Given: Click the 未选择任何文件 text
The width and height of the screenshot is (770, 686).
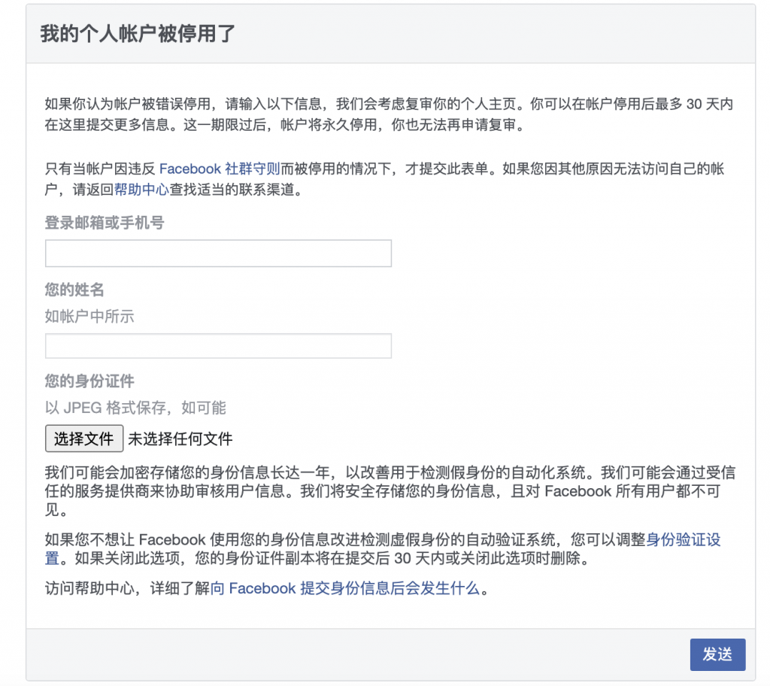Looking at the screenshot, I should tap(180, 439).
